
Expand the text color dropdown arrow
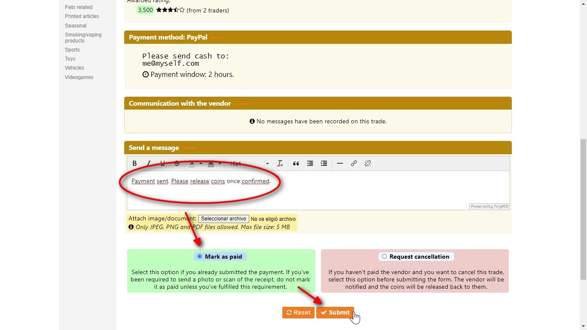(201, 163)
